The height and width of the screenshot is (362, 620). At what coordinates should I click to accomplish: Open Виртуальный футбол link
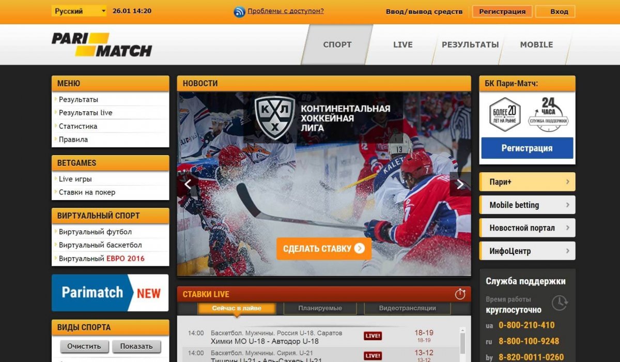point(95,232)
